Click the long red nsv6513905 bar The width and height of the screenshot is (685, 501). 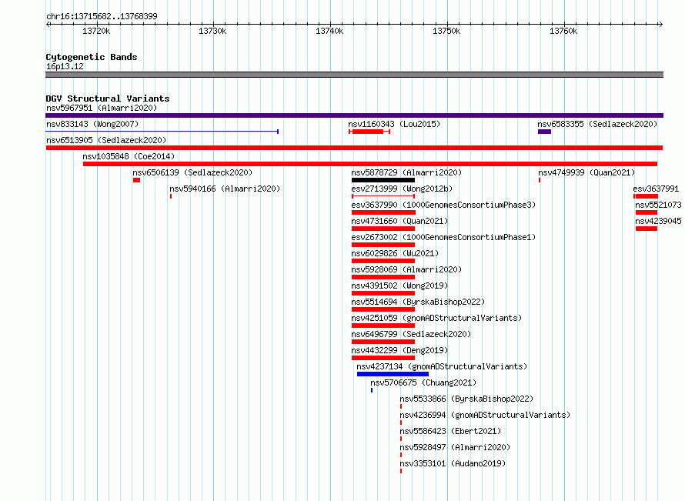(x=354, y=148)
